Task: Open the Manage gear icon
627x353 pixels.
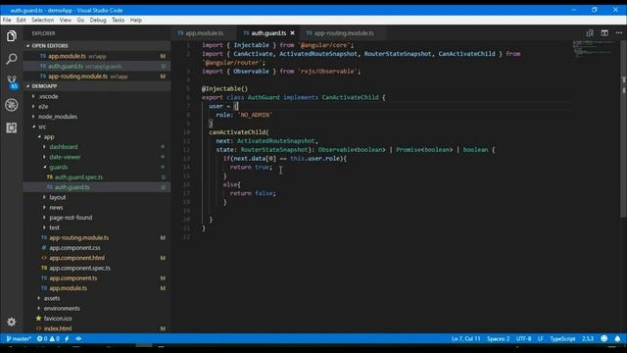Action: pos(12,322)
